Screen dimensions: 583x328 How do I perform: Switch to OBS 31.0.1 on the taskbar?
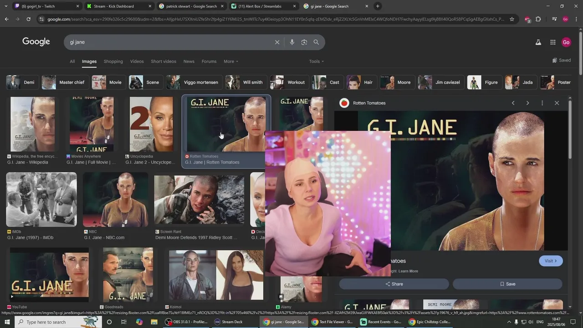point(187,322)
